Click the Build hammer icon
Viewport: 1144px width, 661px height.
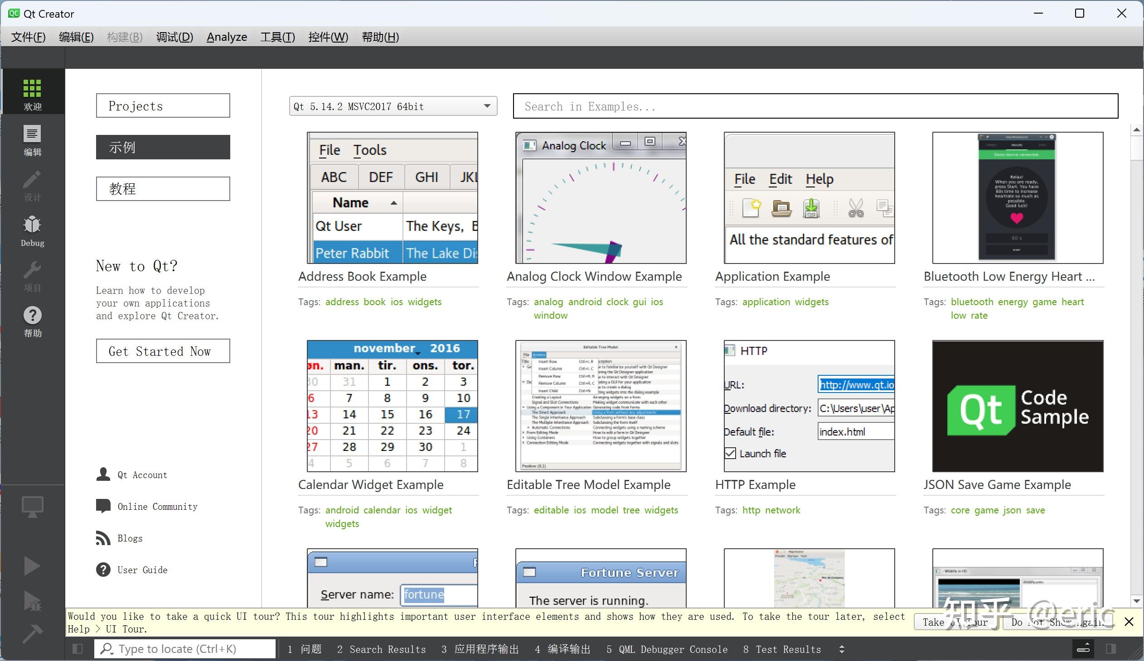coord(32,634)
